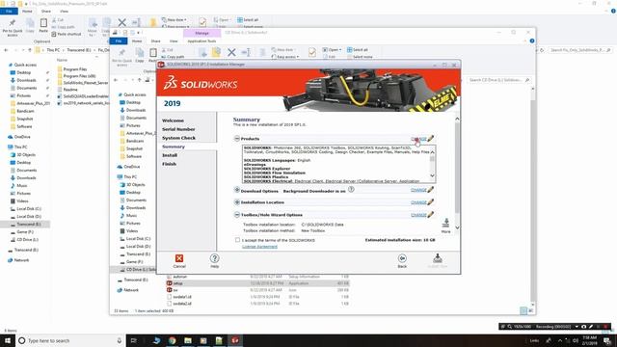Click the summary pane vertical scrollbar
617x347 pixels.
pos(457,173)
